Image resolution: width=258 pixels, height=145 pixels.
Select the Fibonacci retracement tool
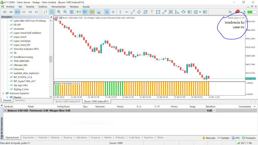click(145, 12)
